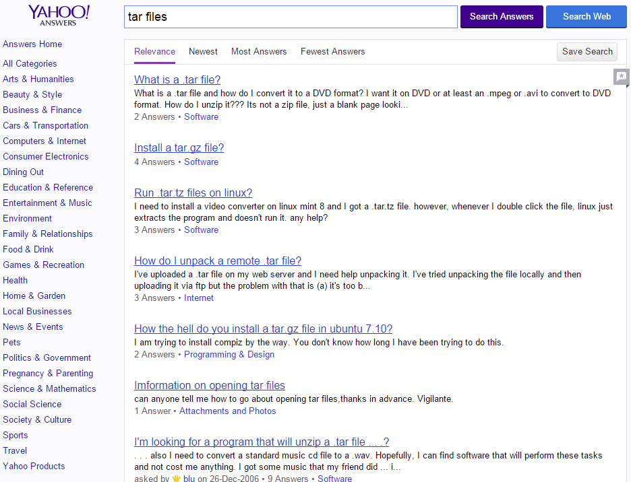Open 'How do I unpack a remote .tar file?'

point(218,261)
